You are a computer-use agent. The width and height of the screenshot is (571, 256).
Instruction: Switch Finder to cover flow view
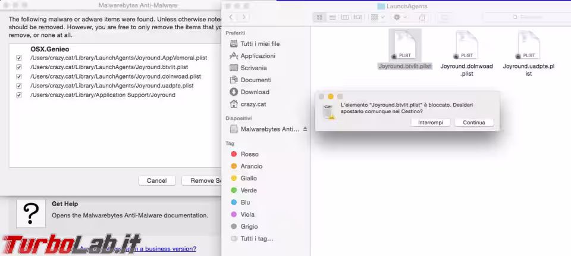pos(358,17)
